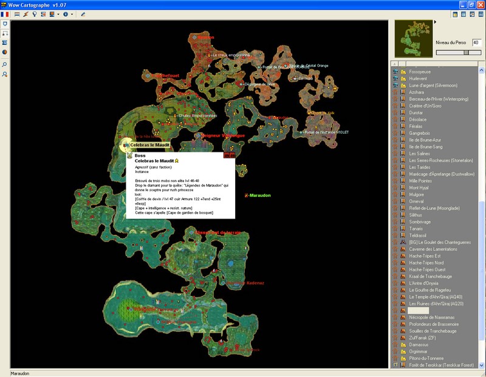Open dropdown arrow beside the monitor icon

58,14
